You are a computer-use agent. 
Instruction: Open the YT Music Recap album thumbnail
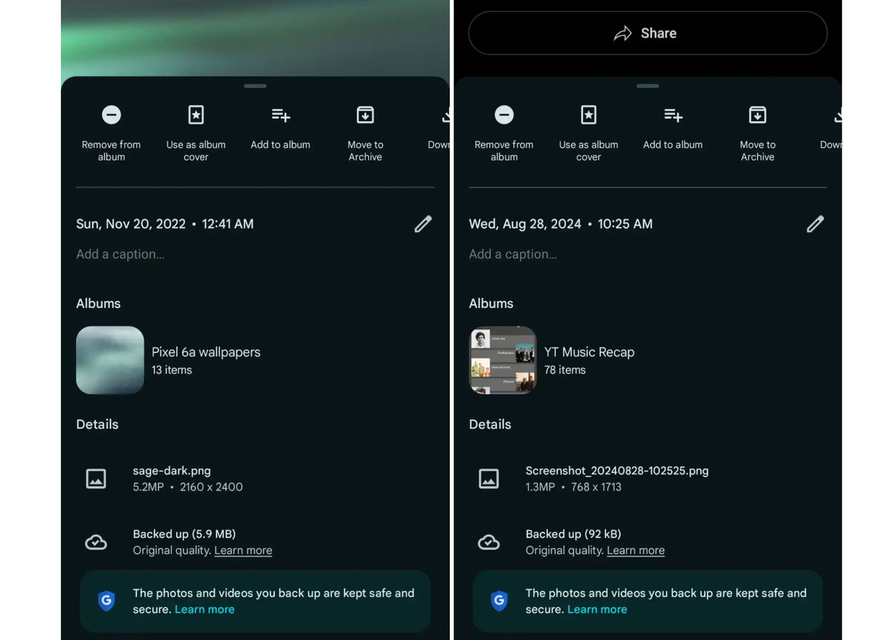[x=503, y=360]
